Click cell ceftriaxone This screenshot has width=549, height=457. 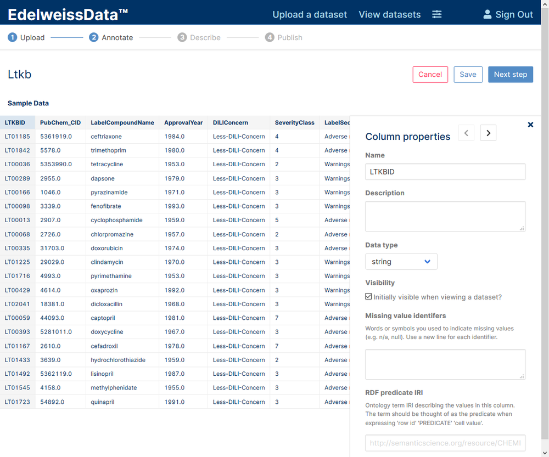122,137
